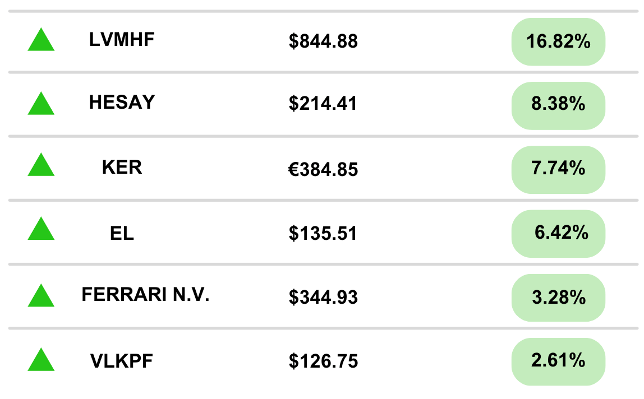644x399 pixels.
Task: Select the KER ticker name
Action: [122, 168]
